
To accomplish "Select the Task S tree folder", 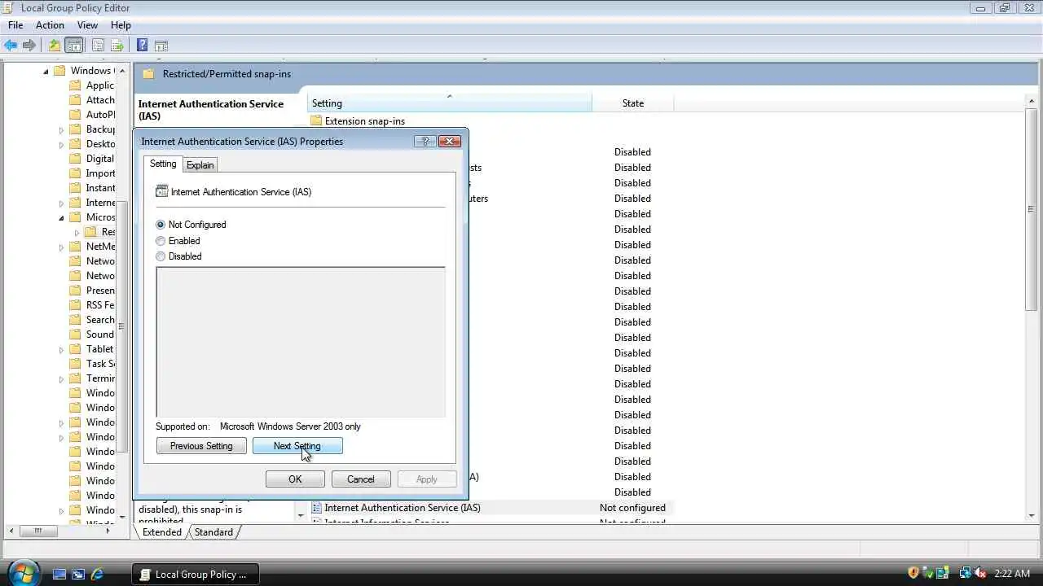I will pos(101,364).
